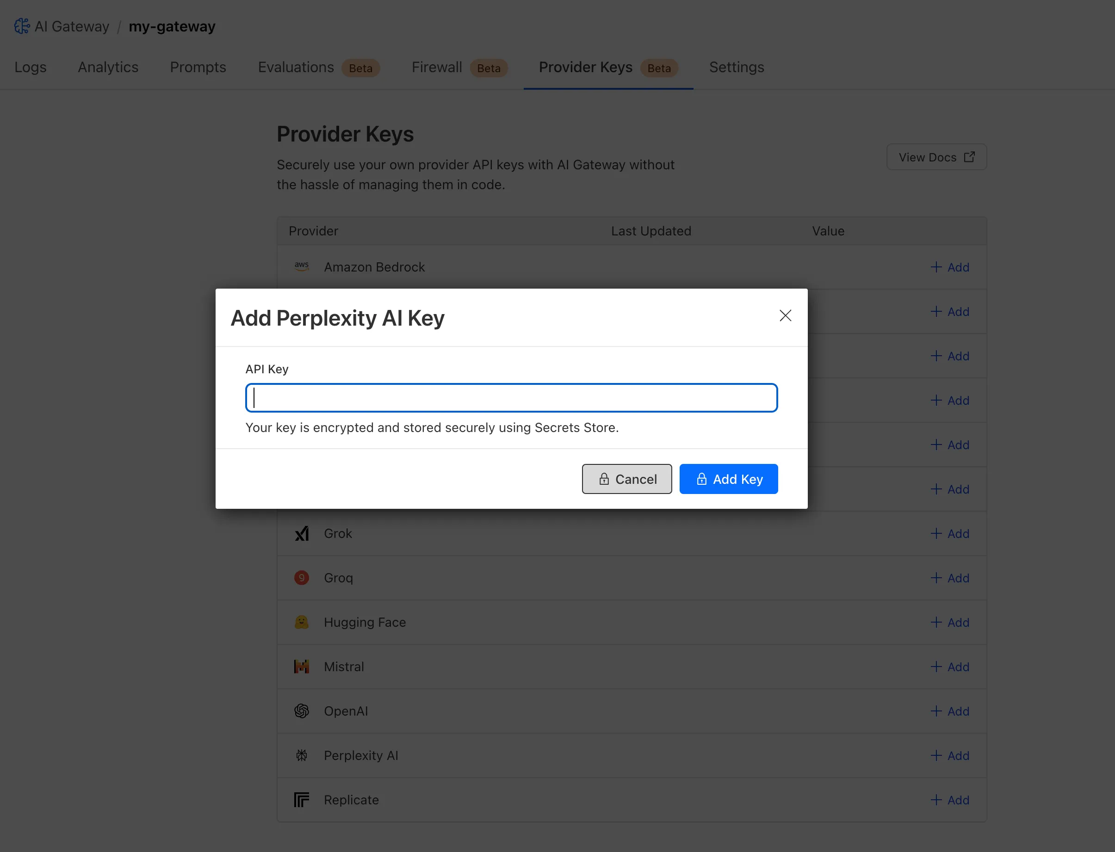Screen dimensions: 1115x852
Task: Open the View Docs page
Action: [x=936, y=157]
